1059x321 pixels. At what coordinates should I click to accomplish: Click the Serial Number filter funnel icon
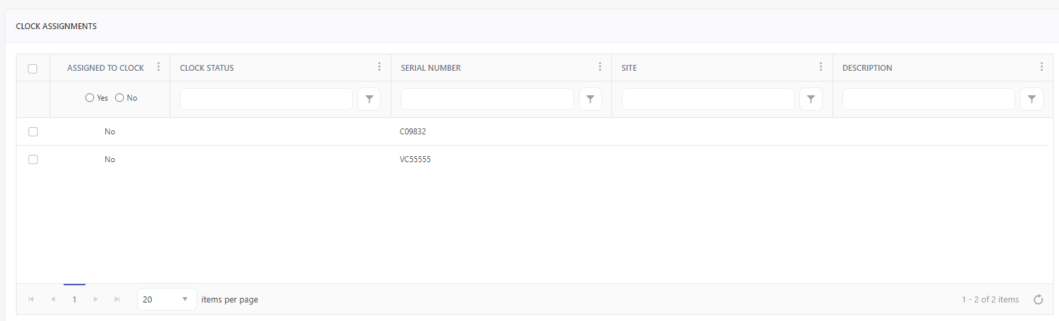589,99
